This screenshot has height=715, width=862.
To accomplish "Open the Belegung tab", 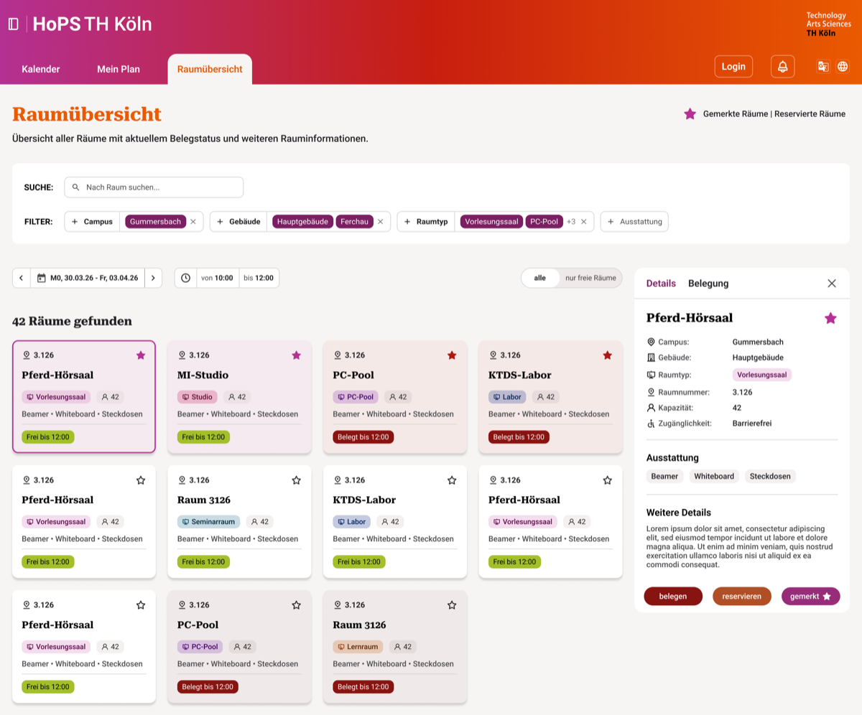I will click(708, 284).
